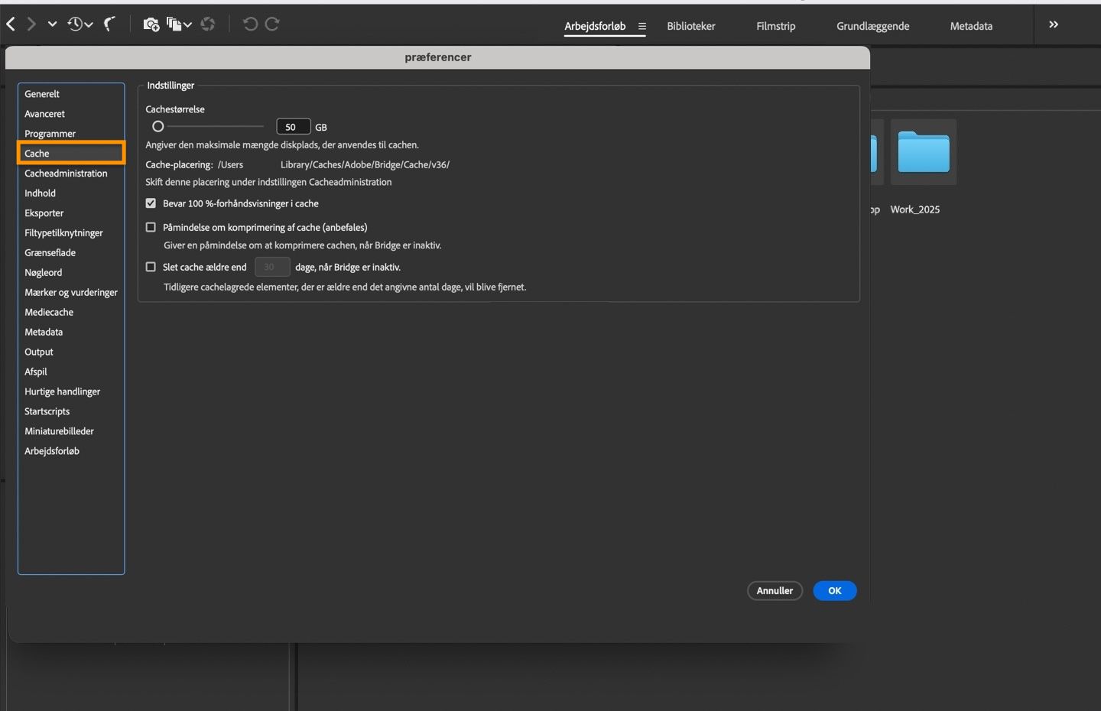Open Afspil preferences category
1101x711 pixels.
click(71, 372)
